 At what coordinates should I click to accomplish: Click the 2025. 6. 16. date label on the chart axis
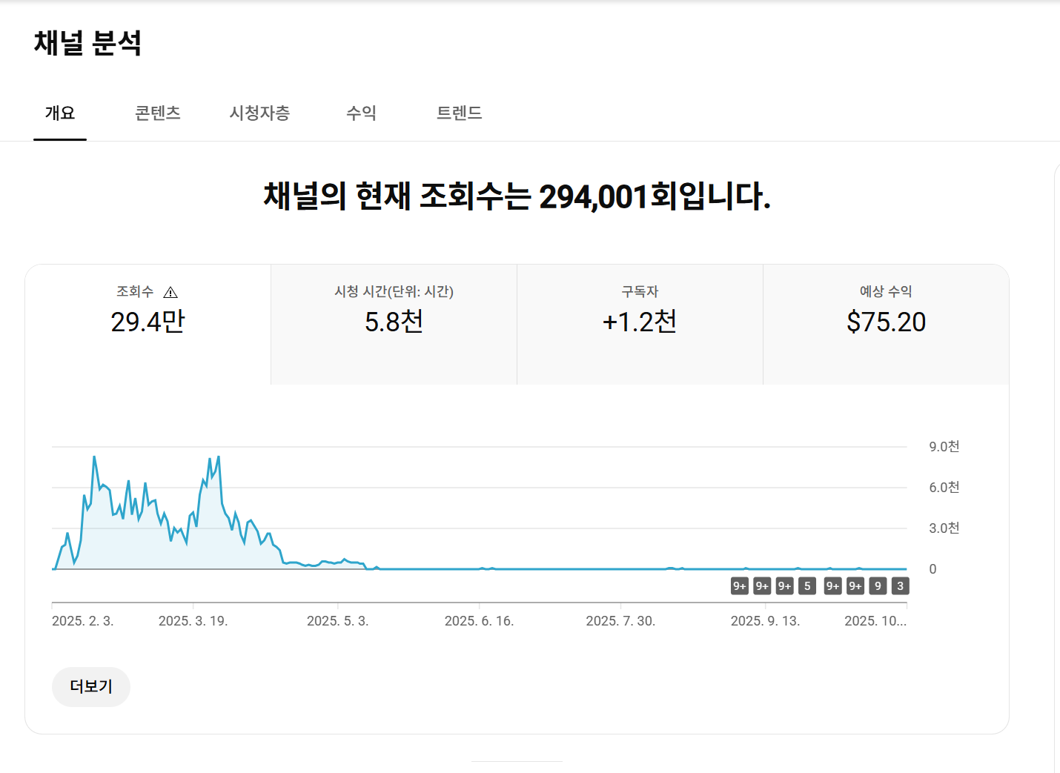(479, 621)
